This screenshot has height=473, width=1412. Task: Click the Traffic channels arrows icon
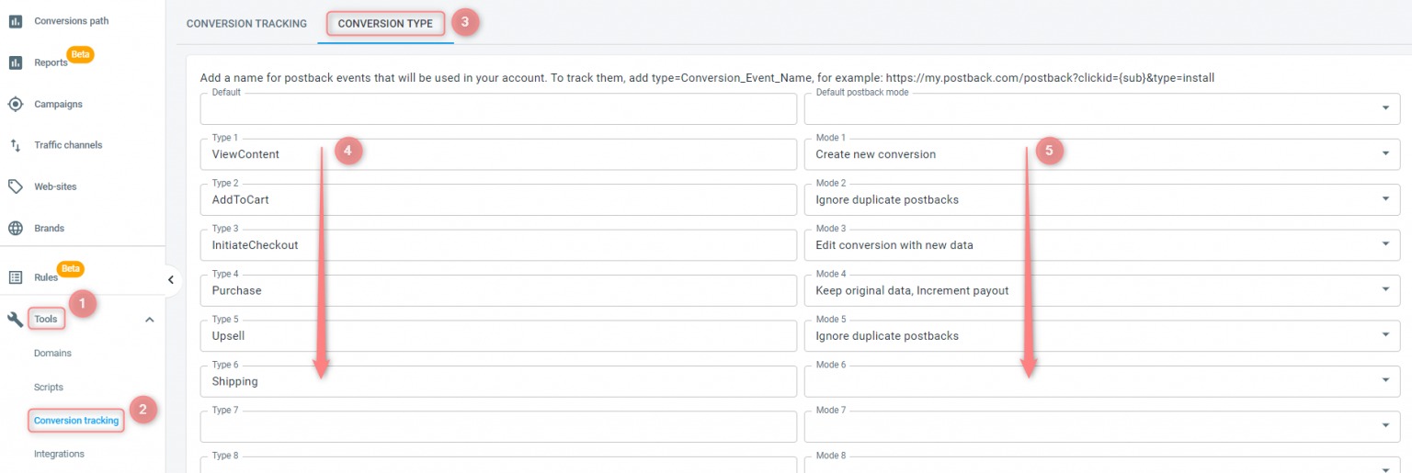point(16,145)
